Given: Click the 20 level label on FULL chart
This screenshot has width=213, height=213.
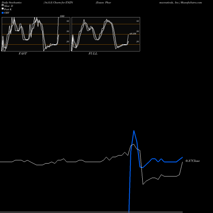Looking at the screenshot, I should [x=138, y=41].
